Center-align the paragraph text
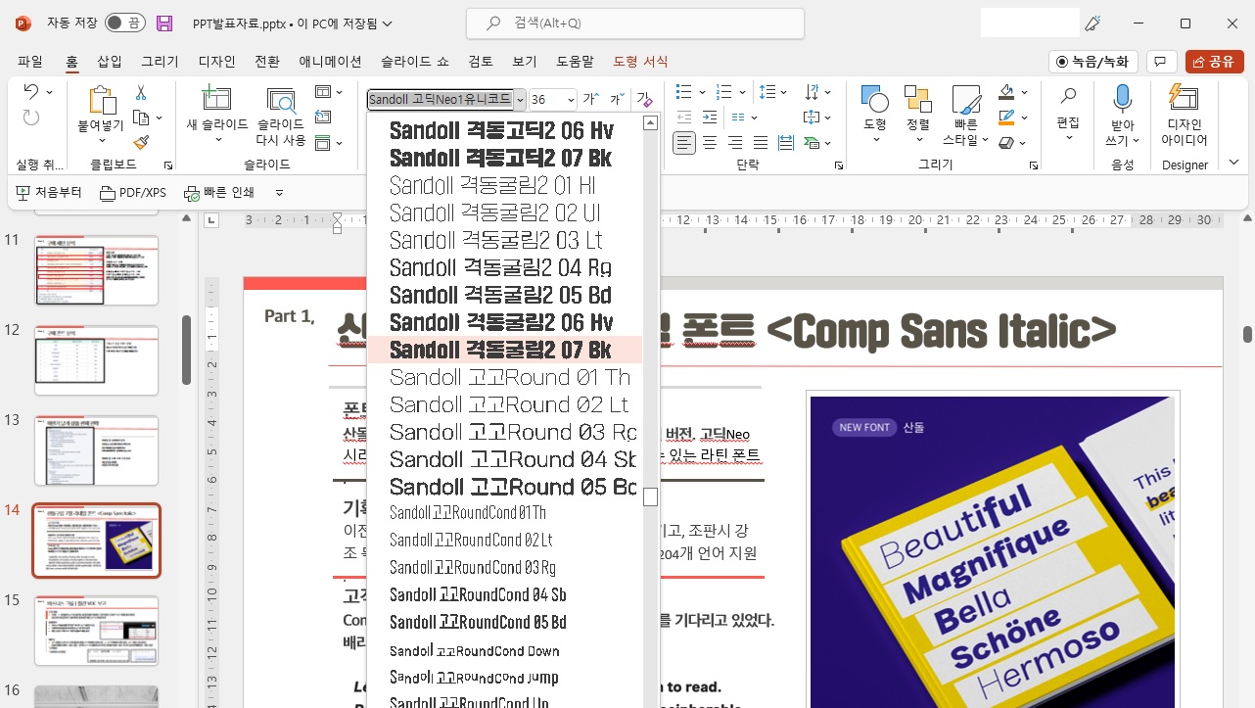 click(x=710, y=143)
